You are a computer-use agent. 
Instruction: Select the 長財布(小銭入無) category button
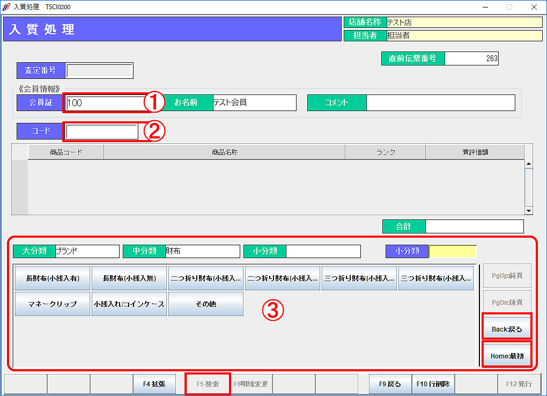click(x=129, y=278)
